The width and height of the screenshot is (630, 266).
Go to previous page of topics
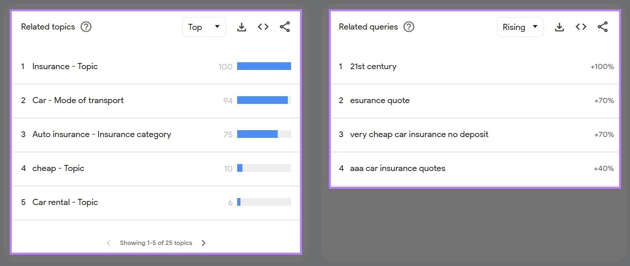click(108, 243)
